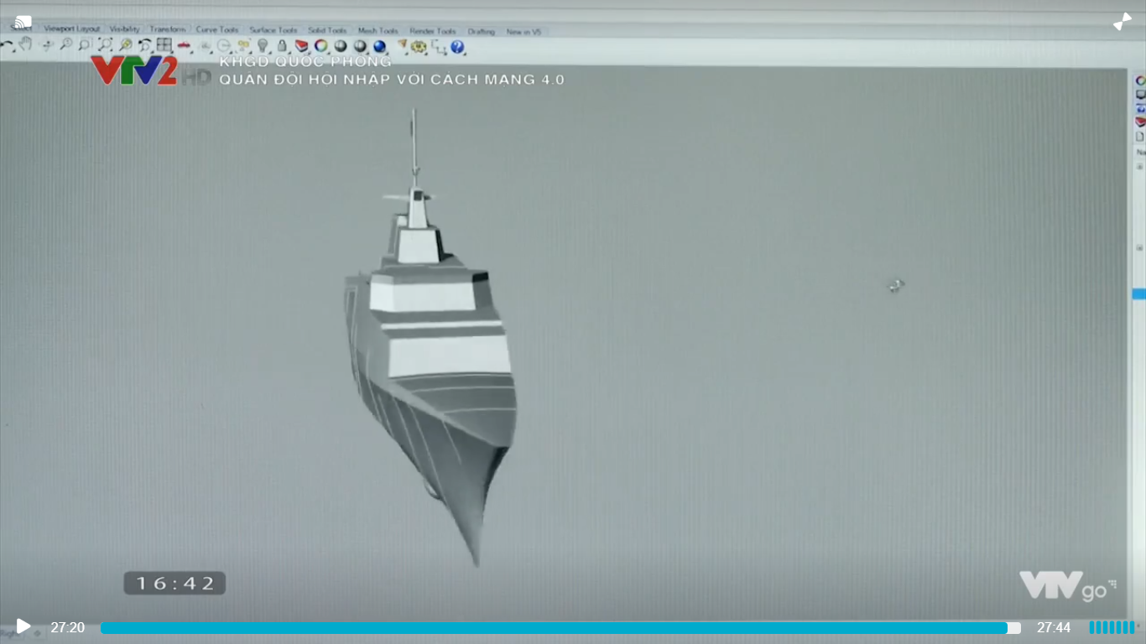The image size is (1146, 644).
Task: Select the Zoom Extents magnifier icon
Action: pyautogui.click(x=105, y=45)
